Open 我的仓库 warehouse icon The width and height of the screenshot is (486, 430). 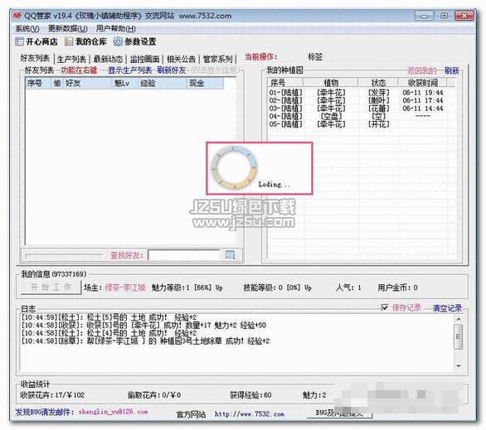(x=85, y=41)
